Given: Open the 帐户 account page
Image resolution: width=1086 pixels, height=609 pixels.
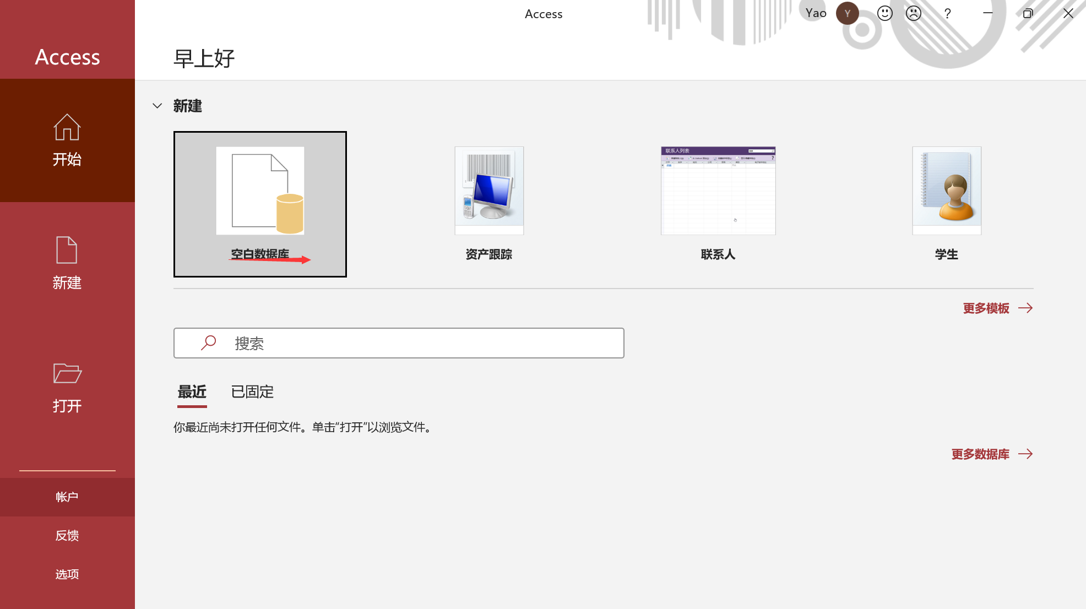Looking at the screenshot, I should pyautogui.click(x=67, y=497).
